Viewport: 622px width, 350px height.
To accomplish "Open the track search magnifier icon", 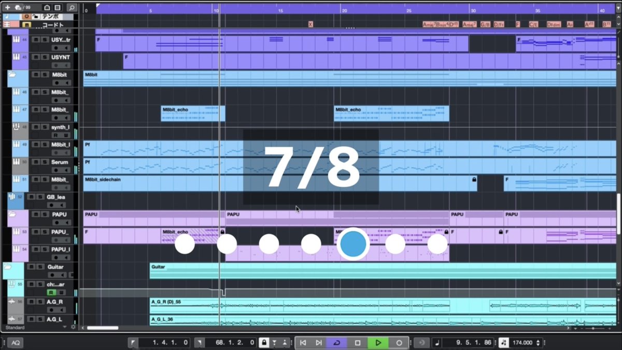I will (72, 8).
